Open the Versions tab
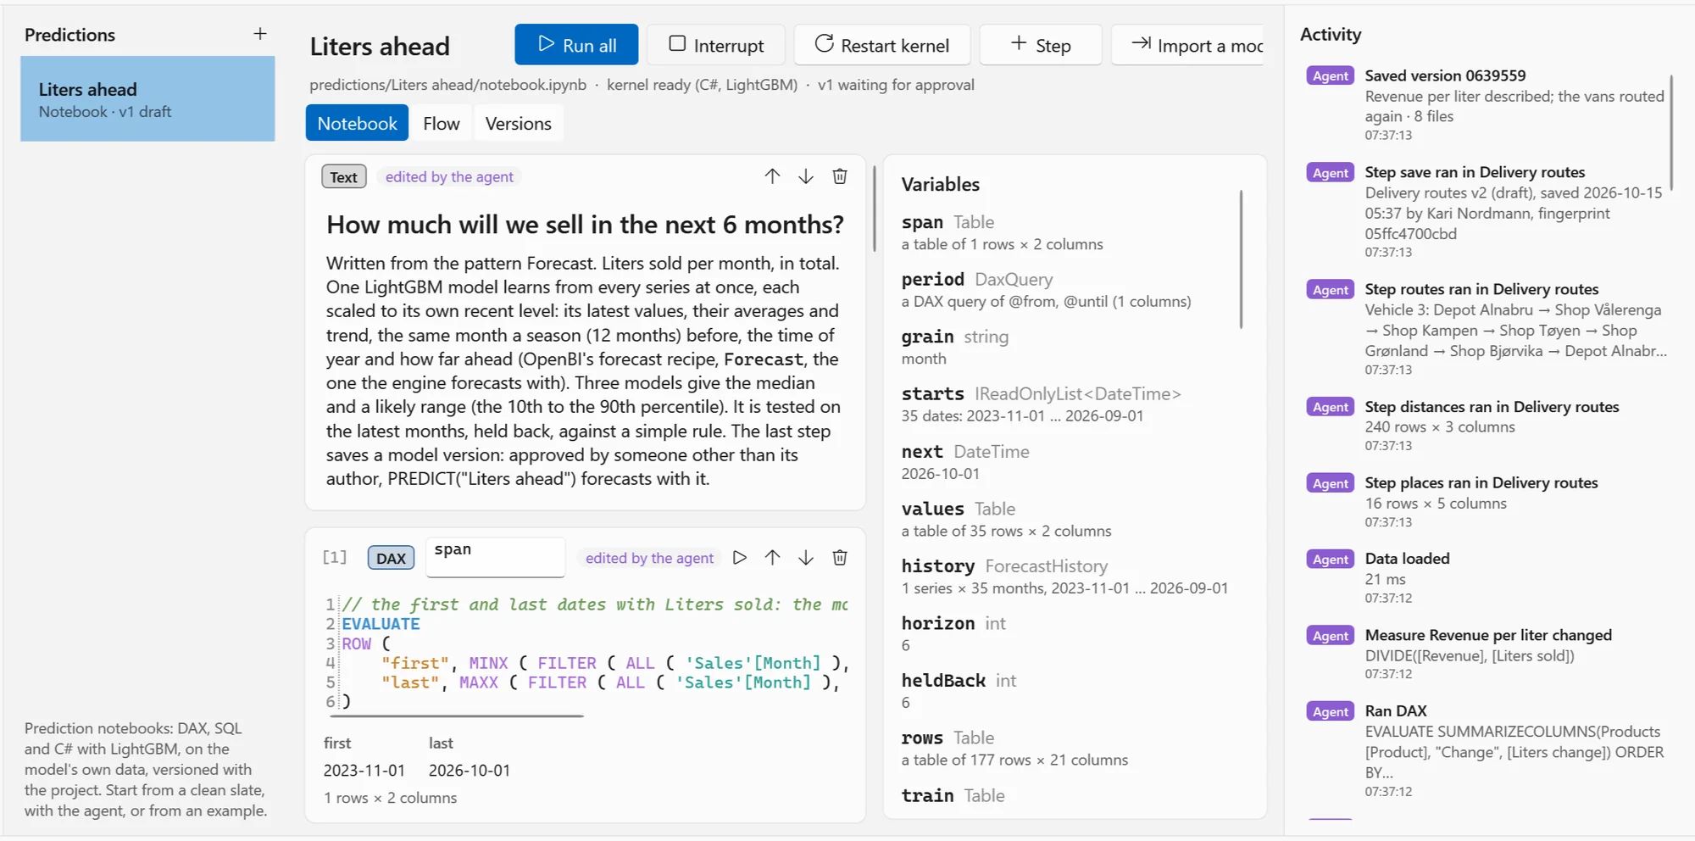Screen dimensions: 1695x841 tap(519, 124)
